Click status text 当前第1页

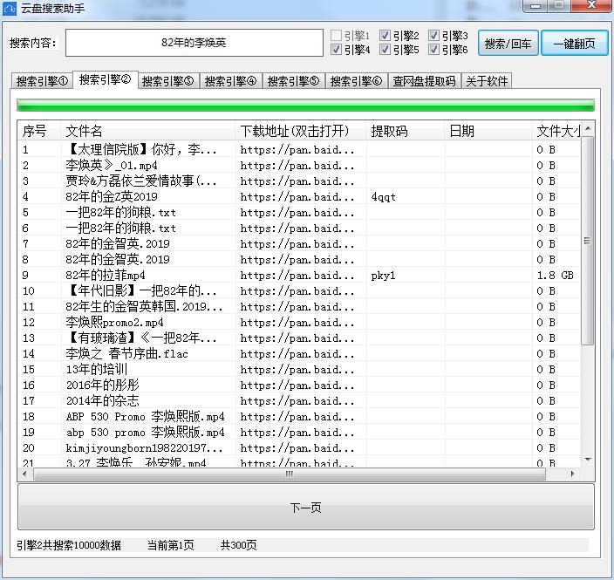(171, 545)
